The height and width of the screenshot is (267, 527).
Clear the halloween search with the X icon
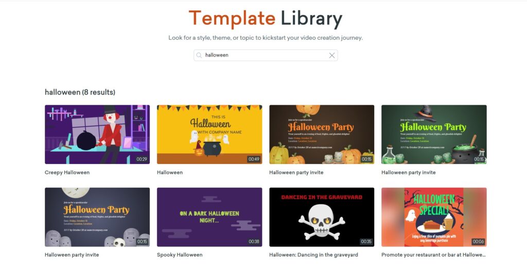332,55
